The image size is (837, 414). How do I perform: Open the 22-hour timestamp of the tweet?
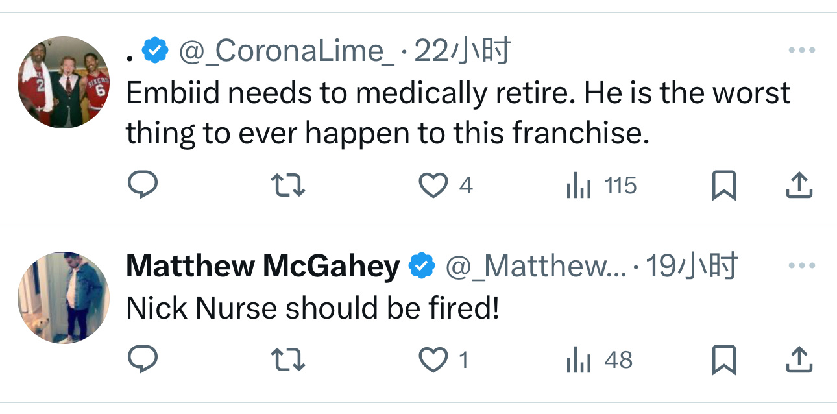pyautogui.click(x=462, y=51)
